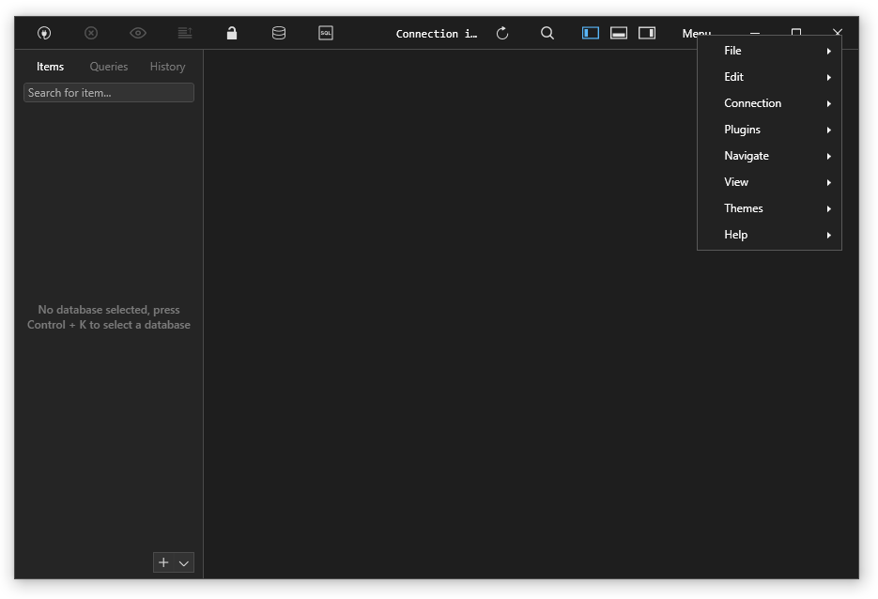Click the connection plug icon
878x599 pixels.
tap(44, 33)
